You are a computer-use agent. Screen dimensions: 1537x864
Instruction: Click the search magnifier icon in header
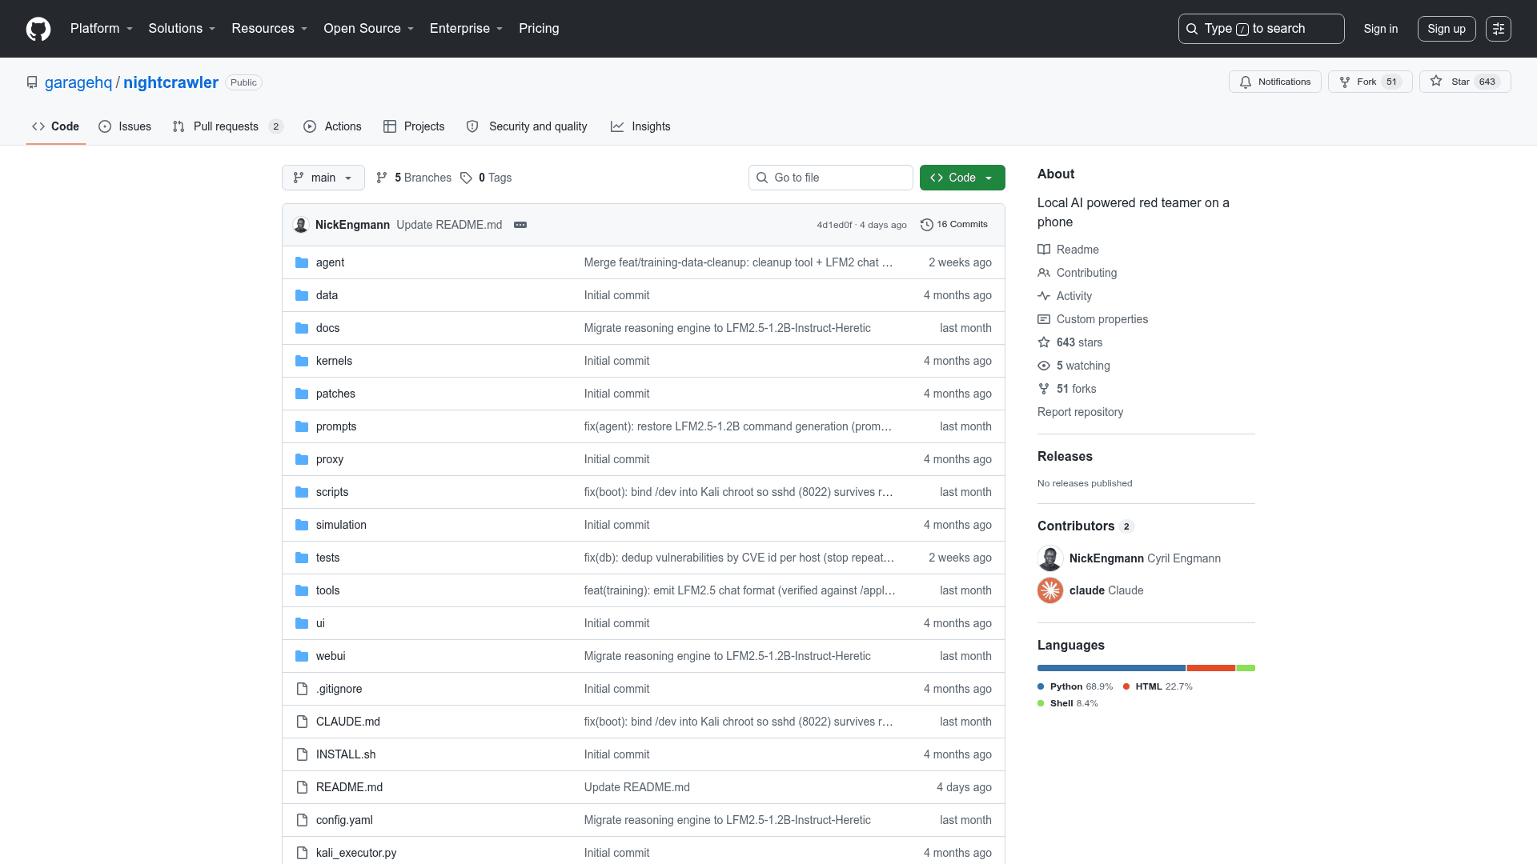click(1192, 29)
